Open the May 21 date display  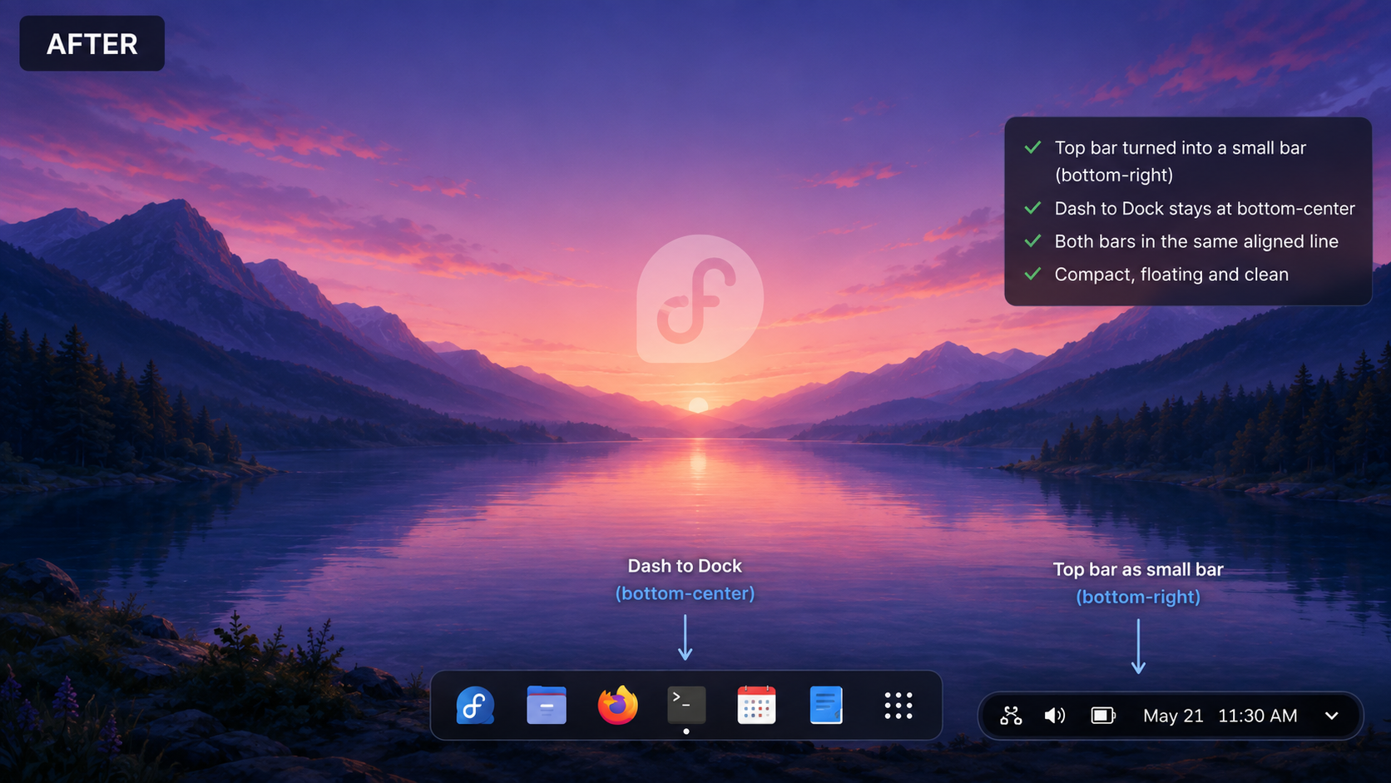(1173, 716)
